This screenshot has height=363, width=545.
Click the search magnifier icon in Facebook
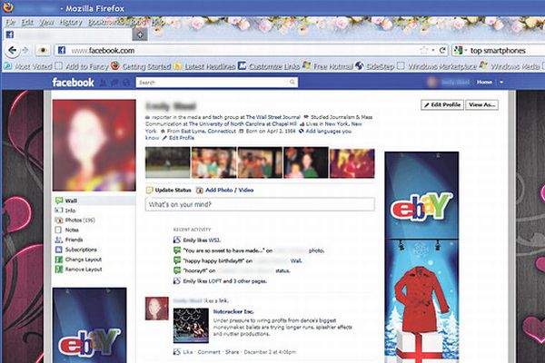(292, 82)
